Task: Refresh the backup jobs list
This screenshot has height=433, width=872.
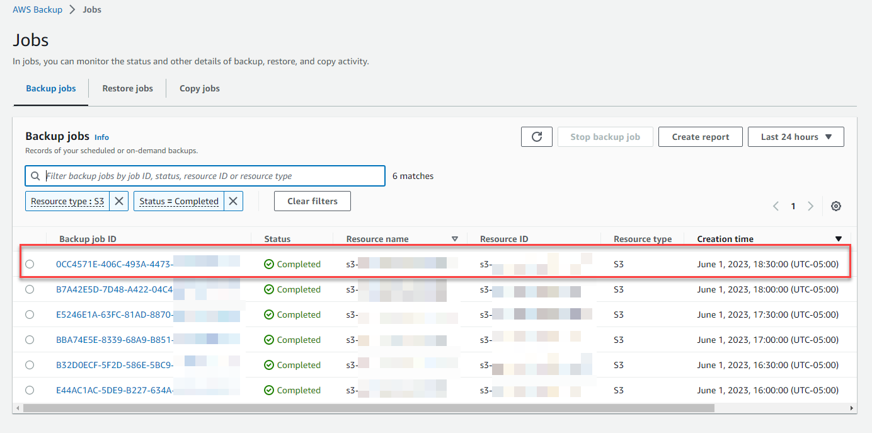Action: point(537,137)
